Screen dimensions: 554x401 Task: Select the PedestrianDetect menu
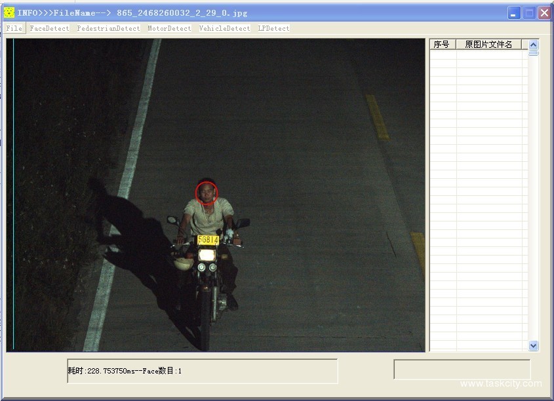tap(108, 28)
